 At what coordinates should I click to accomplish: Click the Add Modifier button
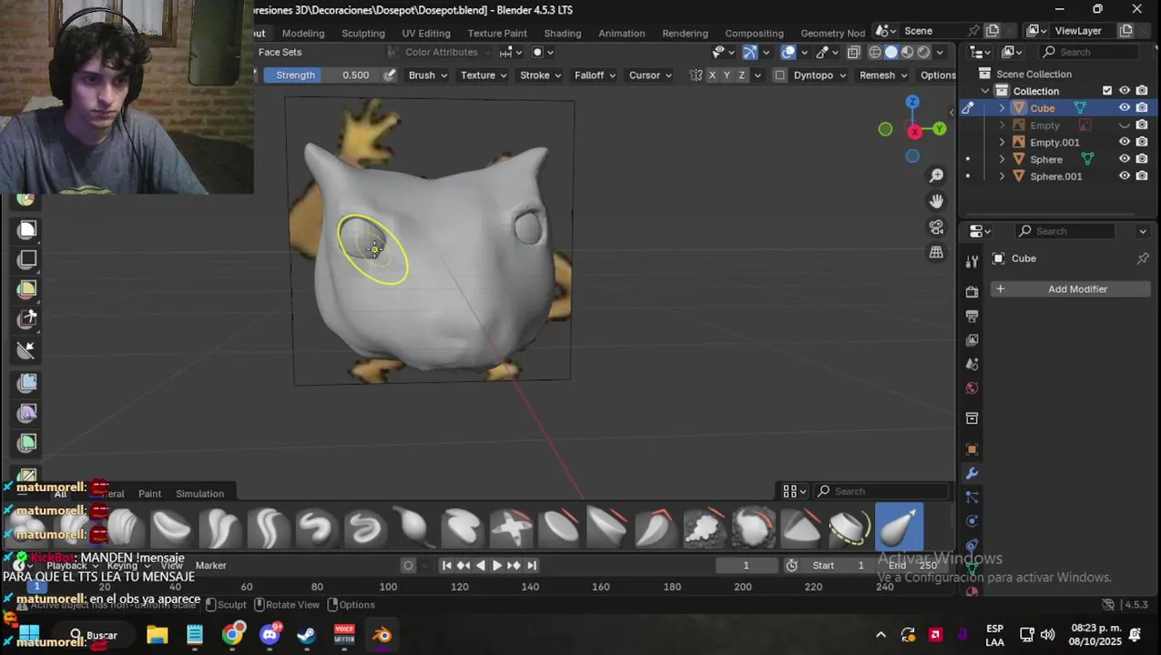pos(1070,288)
